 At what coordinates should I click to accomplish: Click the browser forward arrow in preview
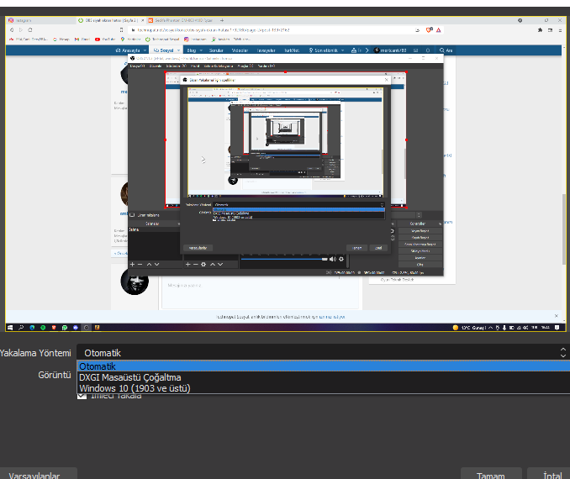(x=21, y=30)
